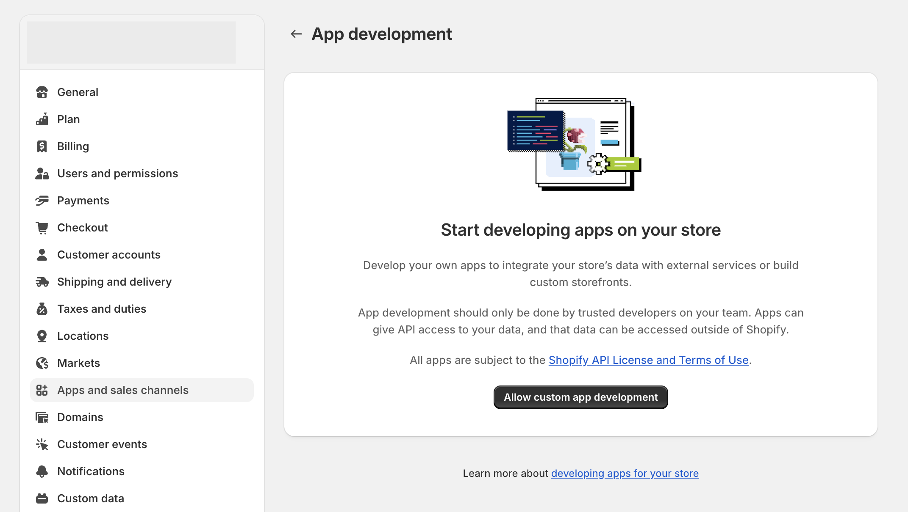Go to Shipping and delivery

tap(142, 282)
